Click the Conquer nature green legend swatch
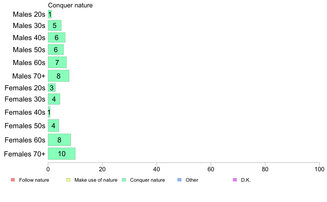This screenshot has height=202, width=327. coord(124,180)
